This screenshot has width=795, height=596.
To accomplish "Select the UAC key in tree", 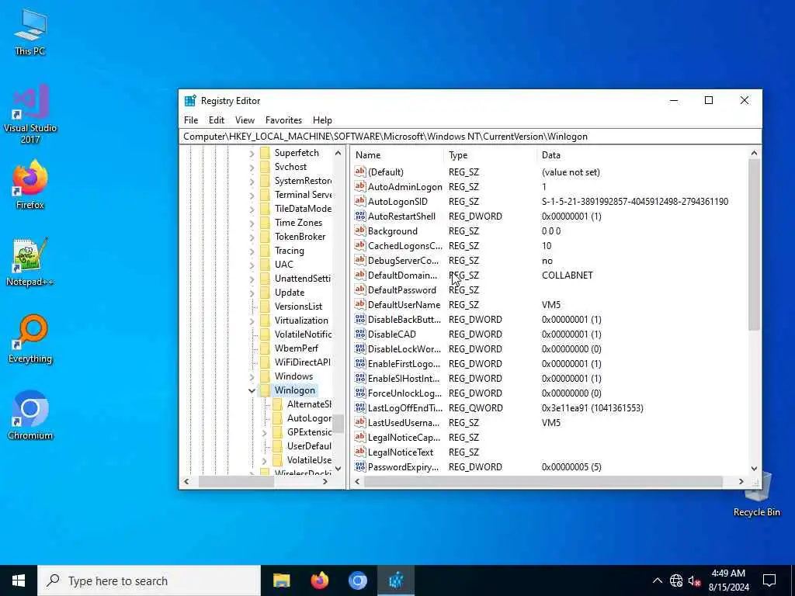I will pyautogui.click(x=284, y=264).
